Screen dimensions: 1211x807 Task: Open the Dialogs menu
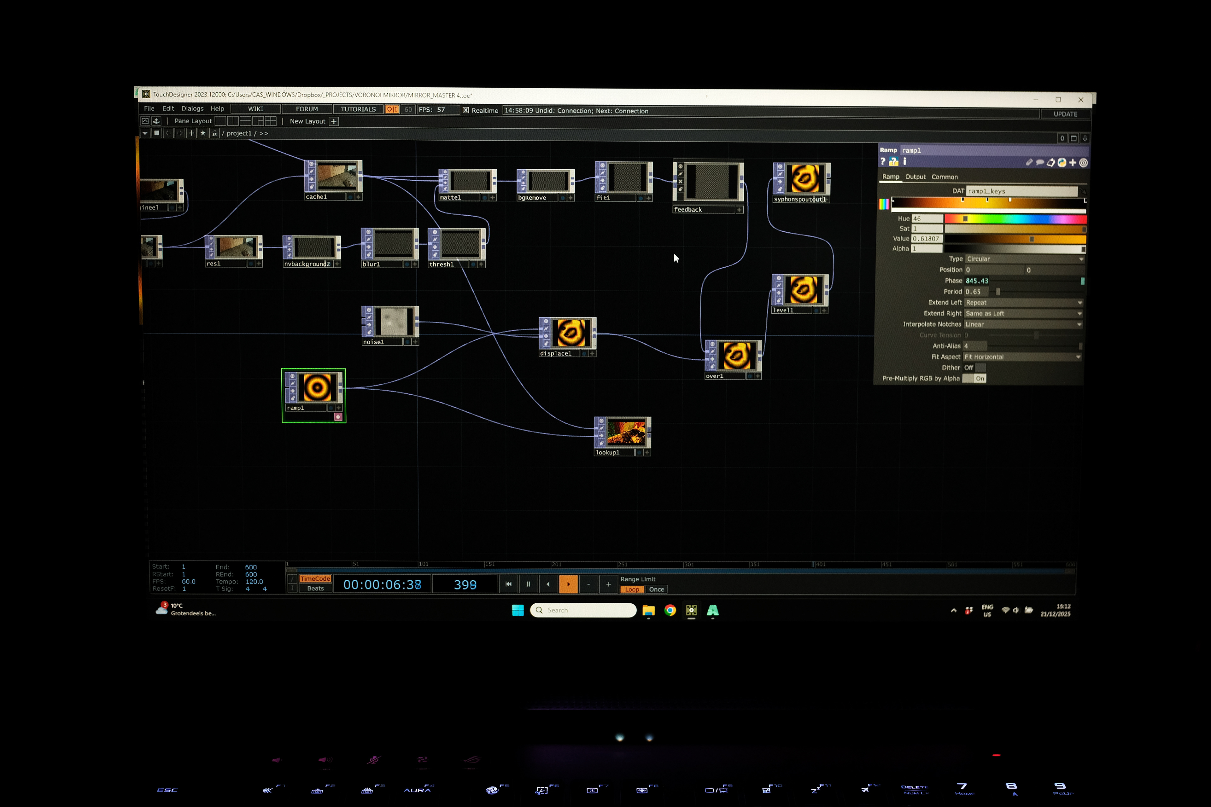click(x=192, y=108)
